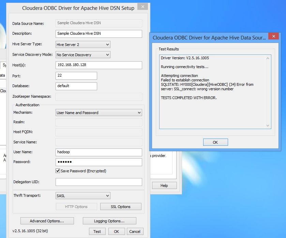Image resolution: width=286 pixels, height=238 pixels.
Task: Click the 'Thrift Transport:' label
Action: pyautogui.click(x=27, y=195)
